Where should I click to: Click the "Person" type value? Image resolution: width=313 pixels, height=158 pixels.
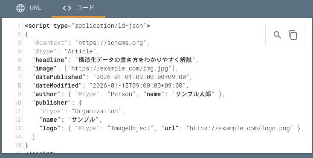[x=122, y=94]
